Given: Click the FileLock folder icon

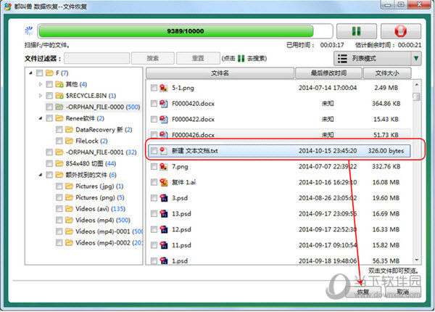Looking at the screenshot, I should (x=69, y=141).
